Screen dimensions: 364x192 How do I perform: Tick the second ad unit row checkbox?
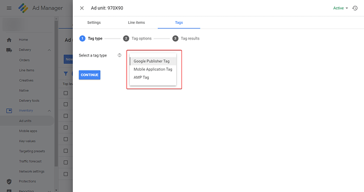tap(66, 104)
